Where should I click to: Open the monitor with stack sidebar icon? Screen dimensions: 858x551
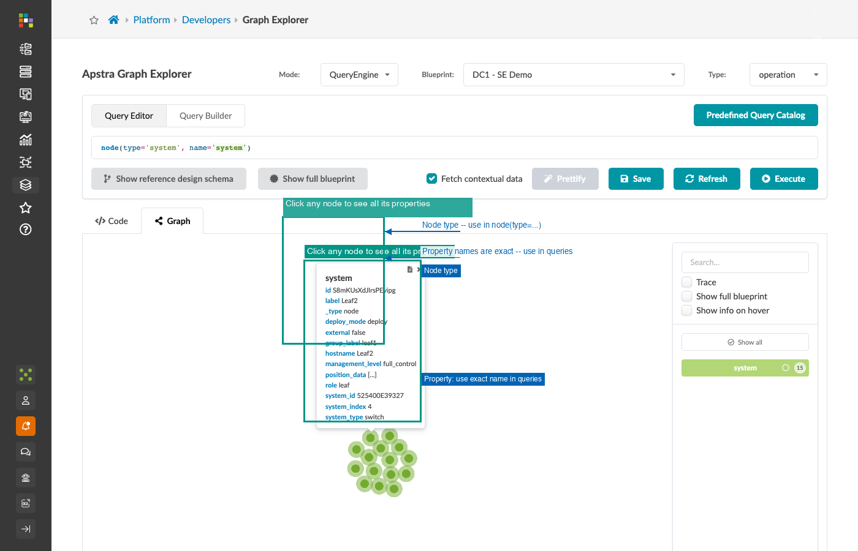pyautogui.click(x=26, y=117)
